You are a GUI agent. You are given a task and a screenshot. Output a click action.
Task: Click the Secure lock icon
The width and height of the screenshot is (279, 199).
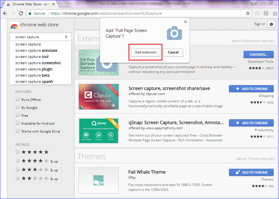pyautogui.click(x=30, y=13)
